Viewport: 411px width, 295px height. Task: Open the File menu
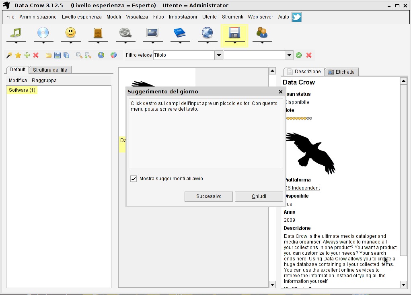[10, 17]
